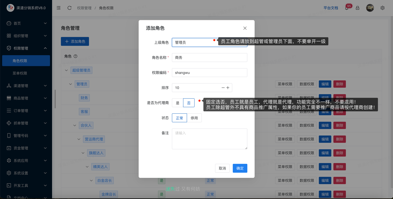Viewport: 393px width, 199px height.
Task: Expand 渠道管理 in the sidebar
Action: [x=26, y=86]
